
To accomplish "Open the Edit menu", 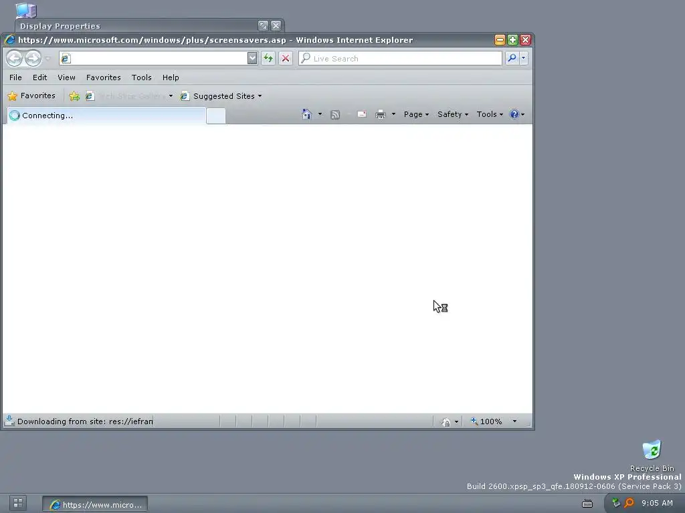I will click(39, 77).
